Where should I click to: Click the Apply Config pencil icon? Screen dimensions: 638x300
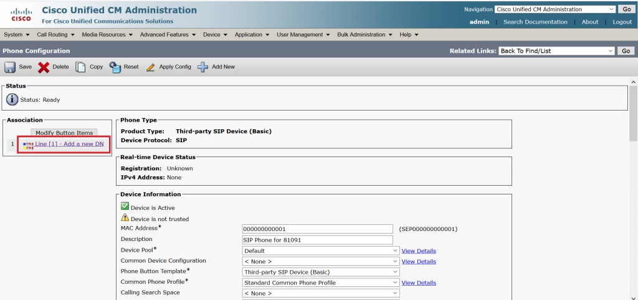[150, 67]
